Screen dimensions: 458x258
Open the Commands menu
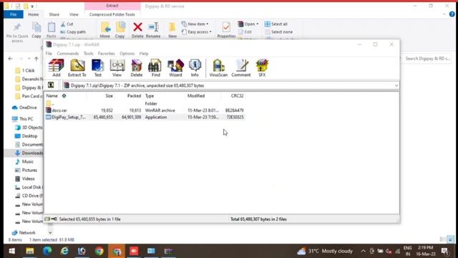click(68, 54)
